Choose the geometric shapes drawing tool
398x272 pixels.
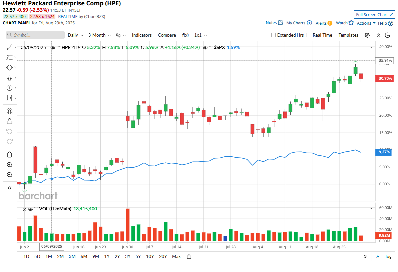(9, 67)
